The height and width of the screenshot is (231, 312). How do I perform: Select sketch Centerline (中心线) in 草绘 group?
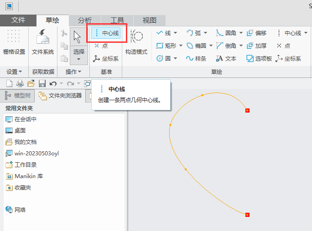coord(289,33)
